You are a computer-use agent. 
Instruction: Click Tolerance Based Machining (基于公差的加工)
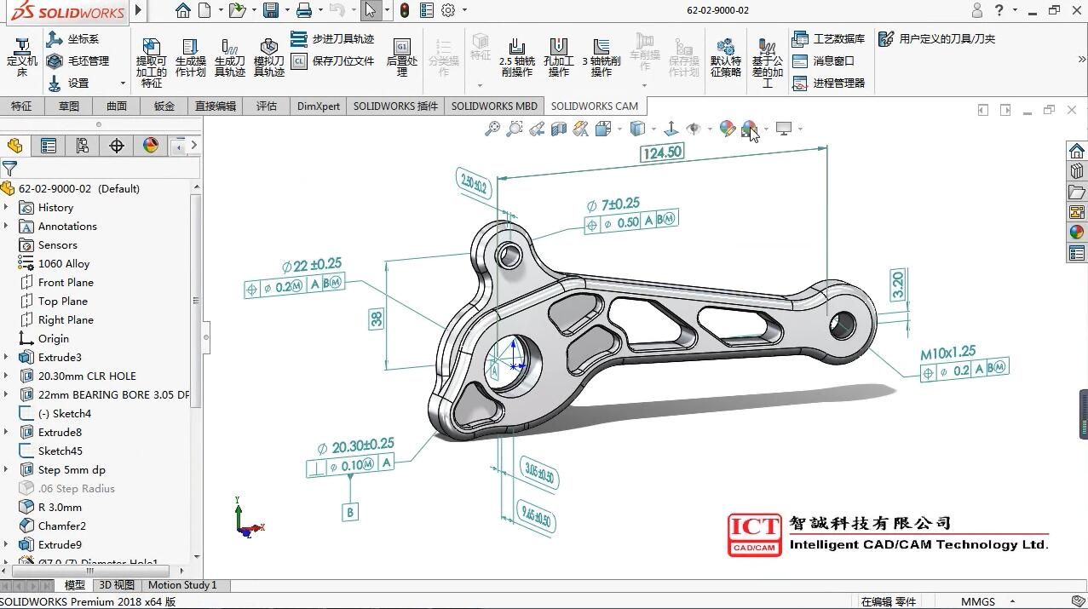[x=767, y=62]
